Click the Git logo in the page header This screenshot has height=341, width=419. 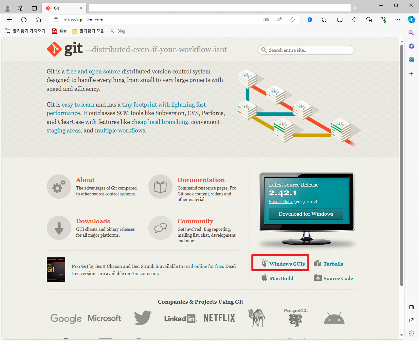click(64, 49)
